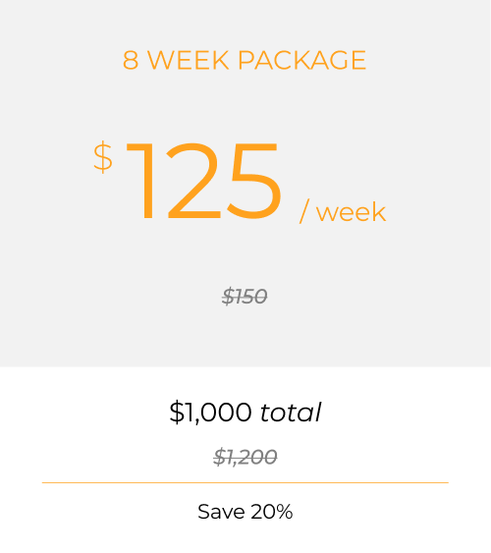Image resolution: width=491 pixels, height=553 pixels.
Task: Click the crossed-out $1,200 price
Action: pos(245,457)
